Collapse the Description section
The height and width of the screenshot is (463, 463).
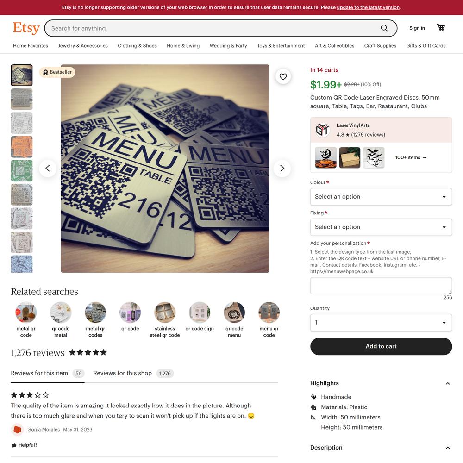tap(448, 448)
